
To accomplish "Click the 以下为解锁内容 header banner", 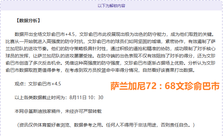I will (x=111, y=6).
